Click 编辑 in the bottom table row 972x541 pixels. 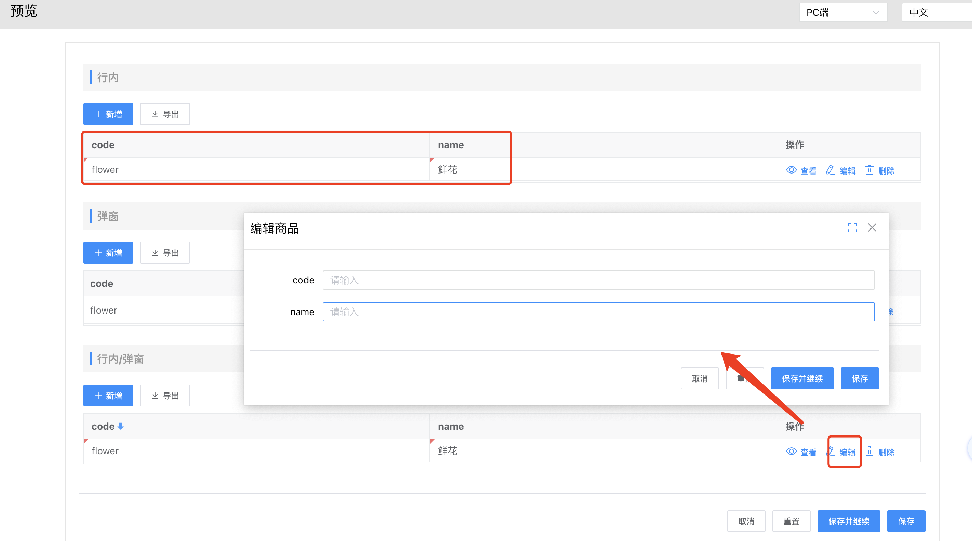click(847, 452)
